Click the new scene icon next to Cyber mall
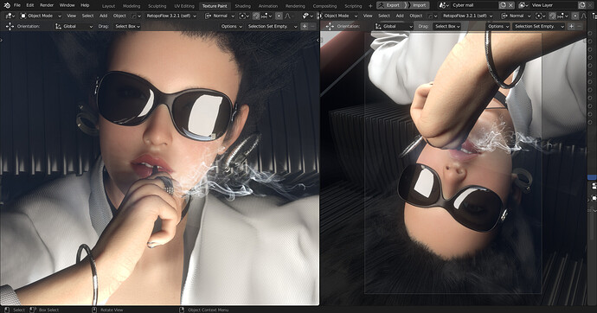This screenshot has width=597, height=313. coord(503,5)
